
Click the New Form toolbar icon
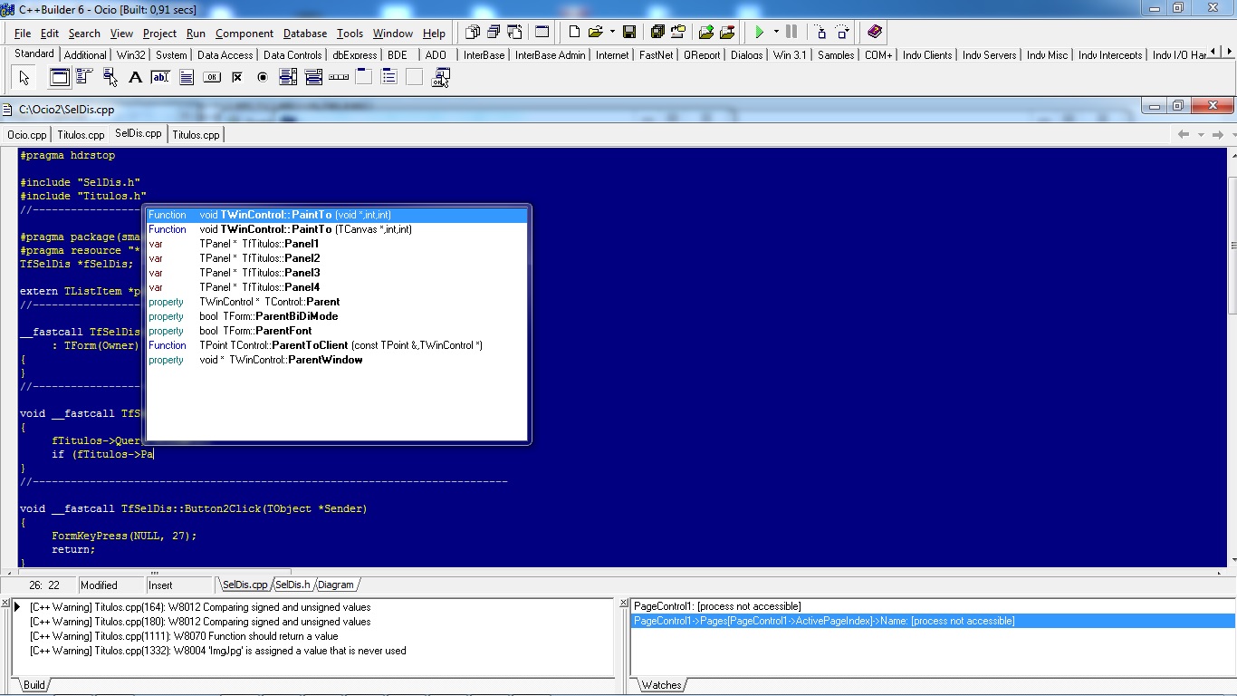click(542, 33)
